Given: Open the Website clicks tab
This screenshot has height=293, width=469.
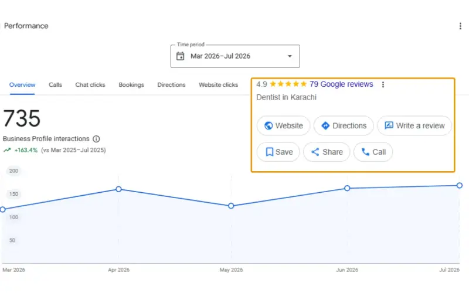Looking at the screenshot, I should coord(218,85).
